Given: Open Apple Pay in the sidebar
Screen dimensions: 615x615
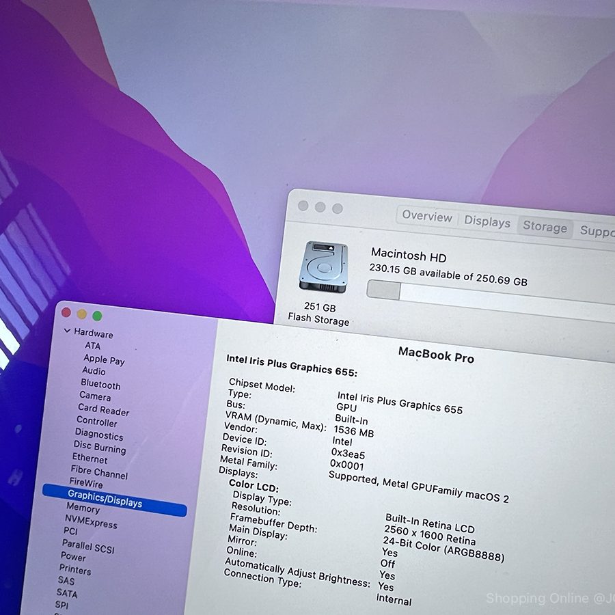Looking at the screenshot, I should 104,359.
